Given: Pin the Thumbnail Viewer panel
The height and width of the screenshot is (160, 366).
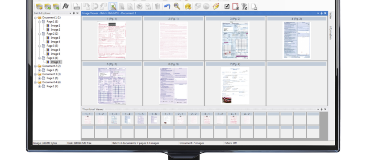Looking at the screenshot, I should [x=321, y=109].
